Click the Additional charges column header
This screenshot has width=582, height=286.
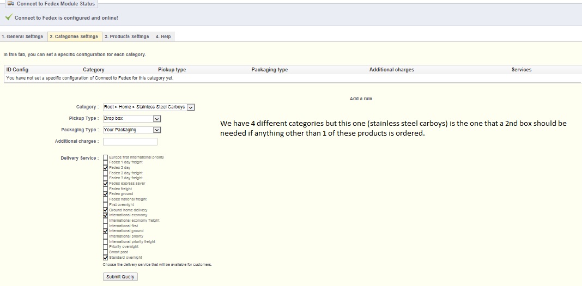[x=392, y=70]
